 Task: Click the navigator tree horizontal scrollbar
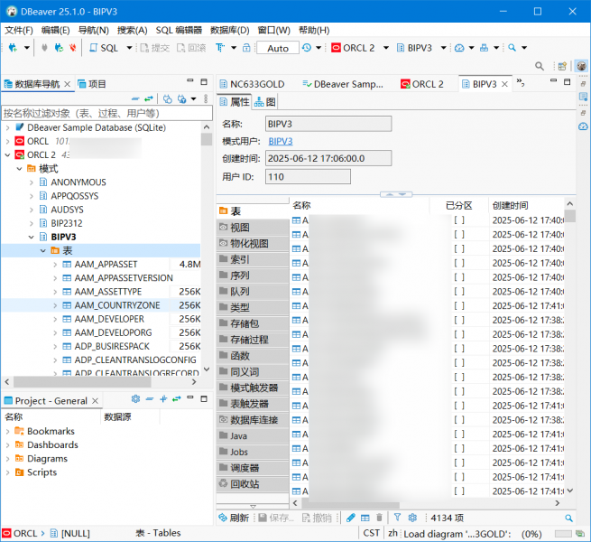(x=82, y=382)
